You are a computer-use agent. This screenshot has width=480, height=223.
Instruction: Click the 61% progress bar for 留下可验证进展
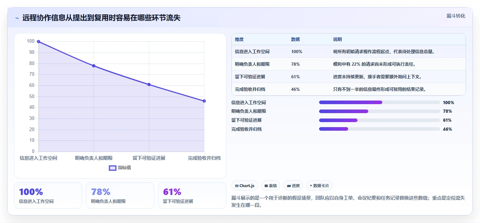pyautogui.click(x=379, y=120)
